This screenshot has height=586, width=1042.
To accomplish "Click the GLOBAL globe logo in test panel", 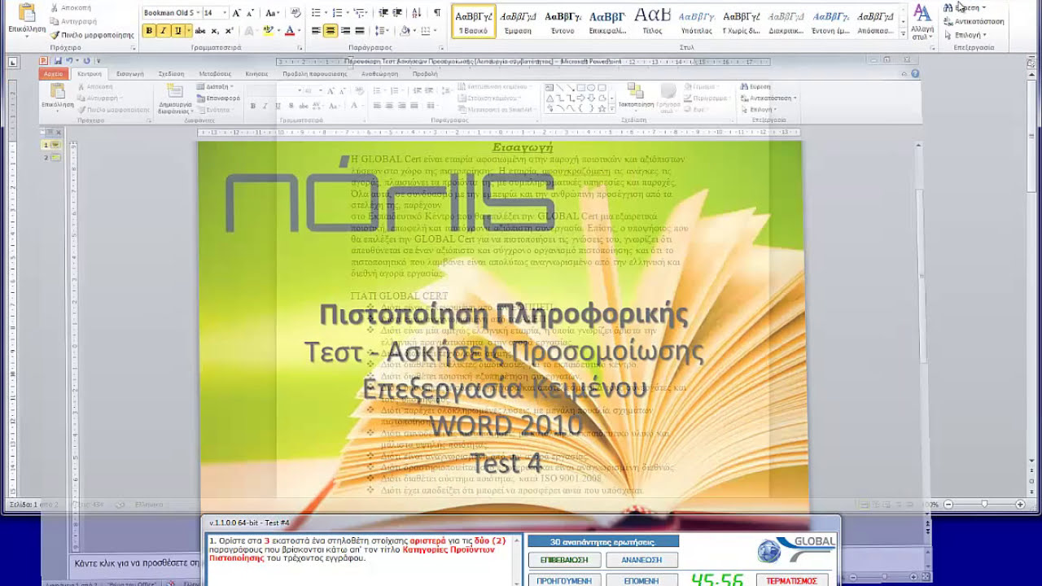I will click(x=768, y=551).
